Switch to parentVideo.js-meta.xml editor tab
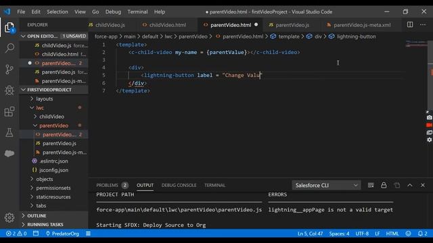The height and width of the screenshot is (243, 433). [x=362, y=25]
